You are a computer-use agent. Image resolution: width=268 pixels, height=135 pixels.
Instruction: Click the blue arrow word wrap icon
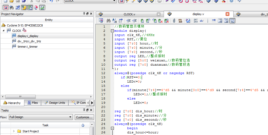[214, 21]
